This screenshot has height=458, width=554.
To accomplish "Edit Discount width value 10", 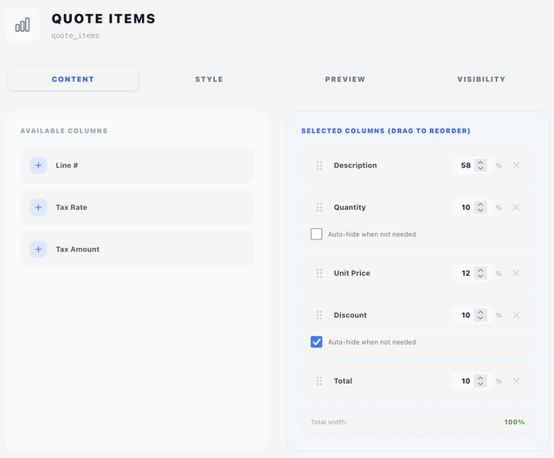I will 466,315.
